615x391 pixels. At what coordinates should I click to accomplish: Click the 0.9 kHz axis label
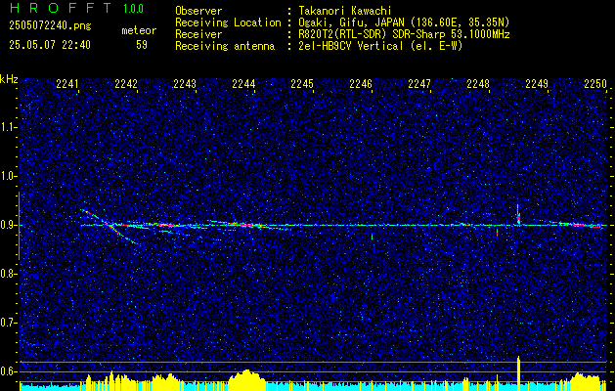pyautogui.click(x=9, y=225)
